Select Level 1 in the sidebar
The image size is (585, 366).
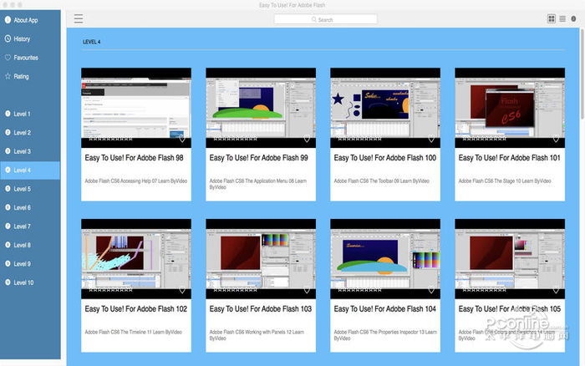click(x=22, y=114)
